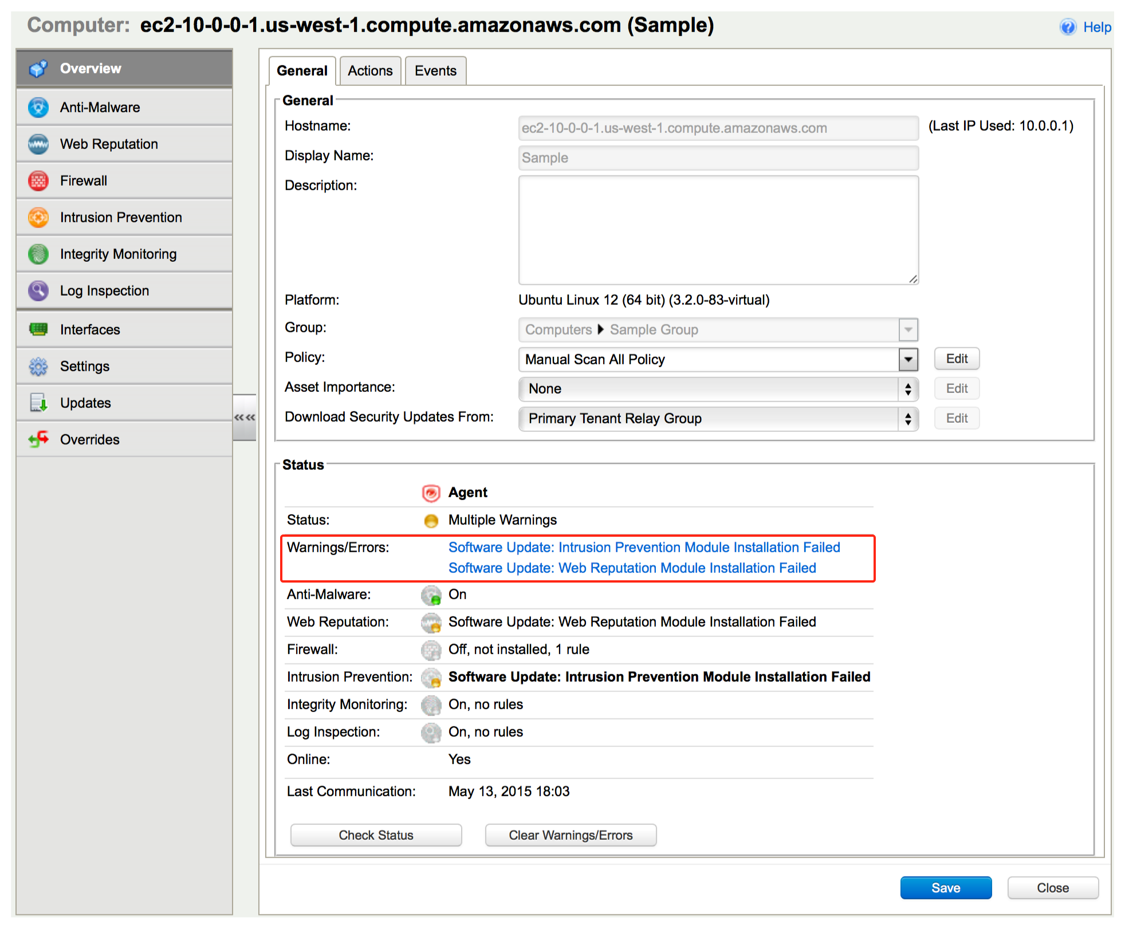This screenshot has height=928, width=1125.
Task: Click the purple Log Inspection magnifier icon
Action: tap(38, 290)
